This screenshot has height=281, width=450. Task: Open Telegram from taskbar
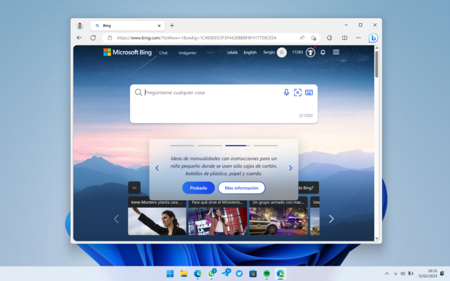[x=226, y=273]
